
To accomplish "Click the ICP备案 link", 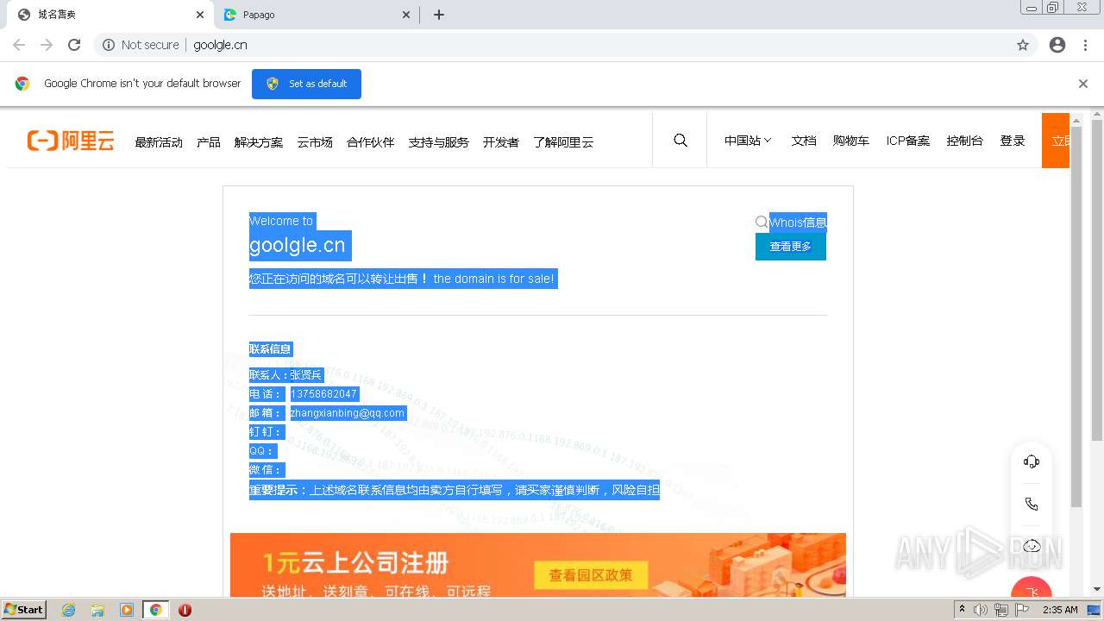I will coord(908,141).
